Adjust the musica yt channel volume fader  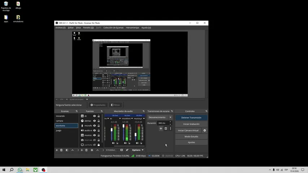point(135,135)
